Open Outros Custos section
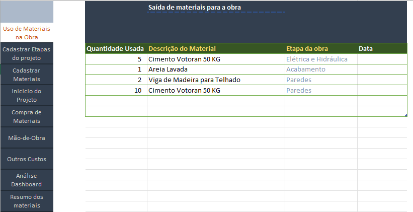The width and height of the screenshot is (413, 212). pyautogui.click(x=27, y=159)
